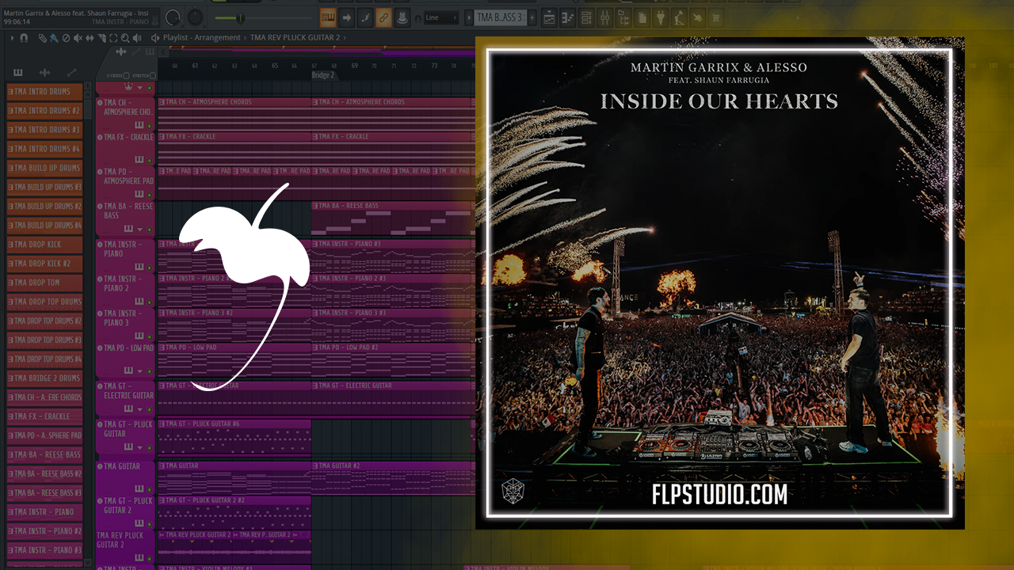
Task: Mute the TMA INSTR - PIANO 2 track
Action: point(149,302)
